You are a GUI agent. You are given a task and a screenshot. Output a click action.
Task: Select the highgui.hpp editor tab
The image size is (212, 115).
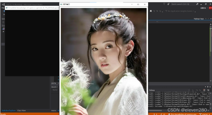(x=199, y=19)
